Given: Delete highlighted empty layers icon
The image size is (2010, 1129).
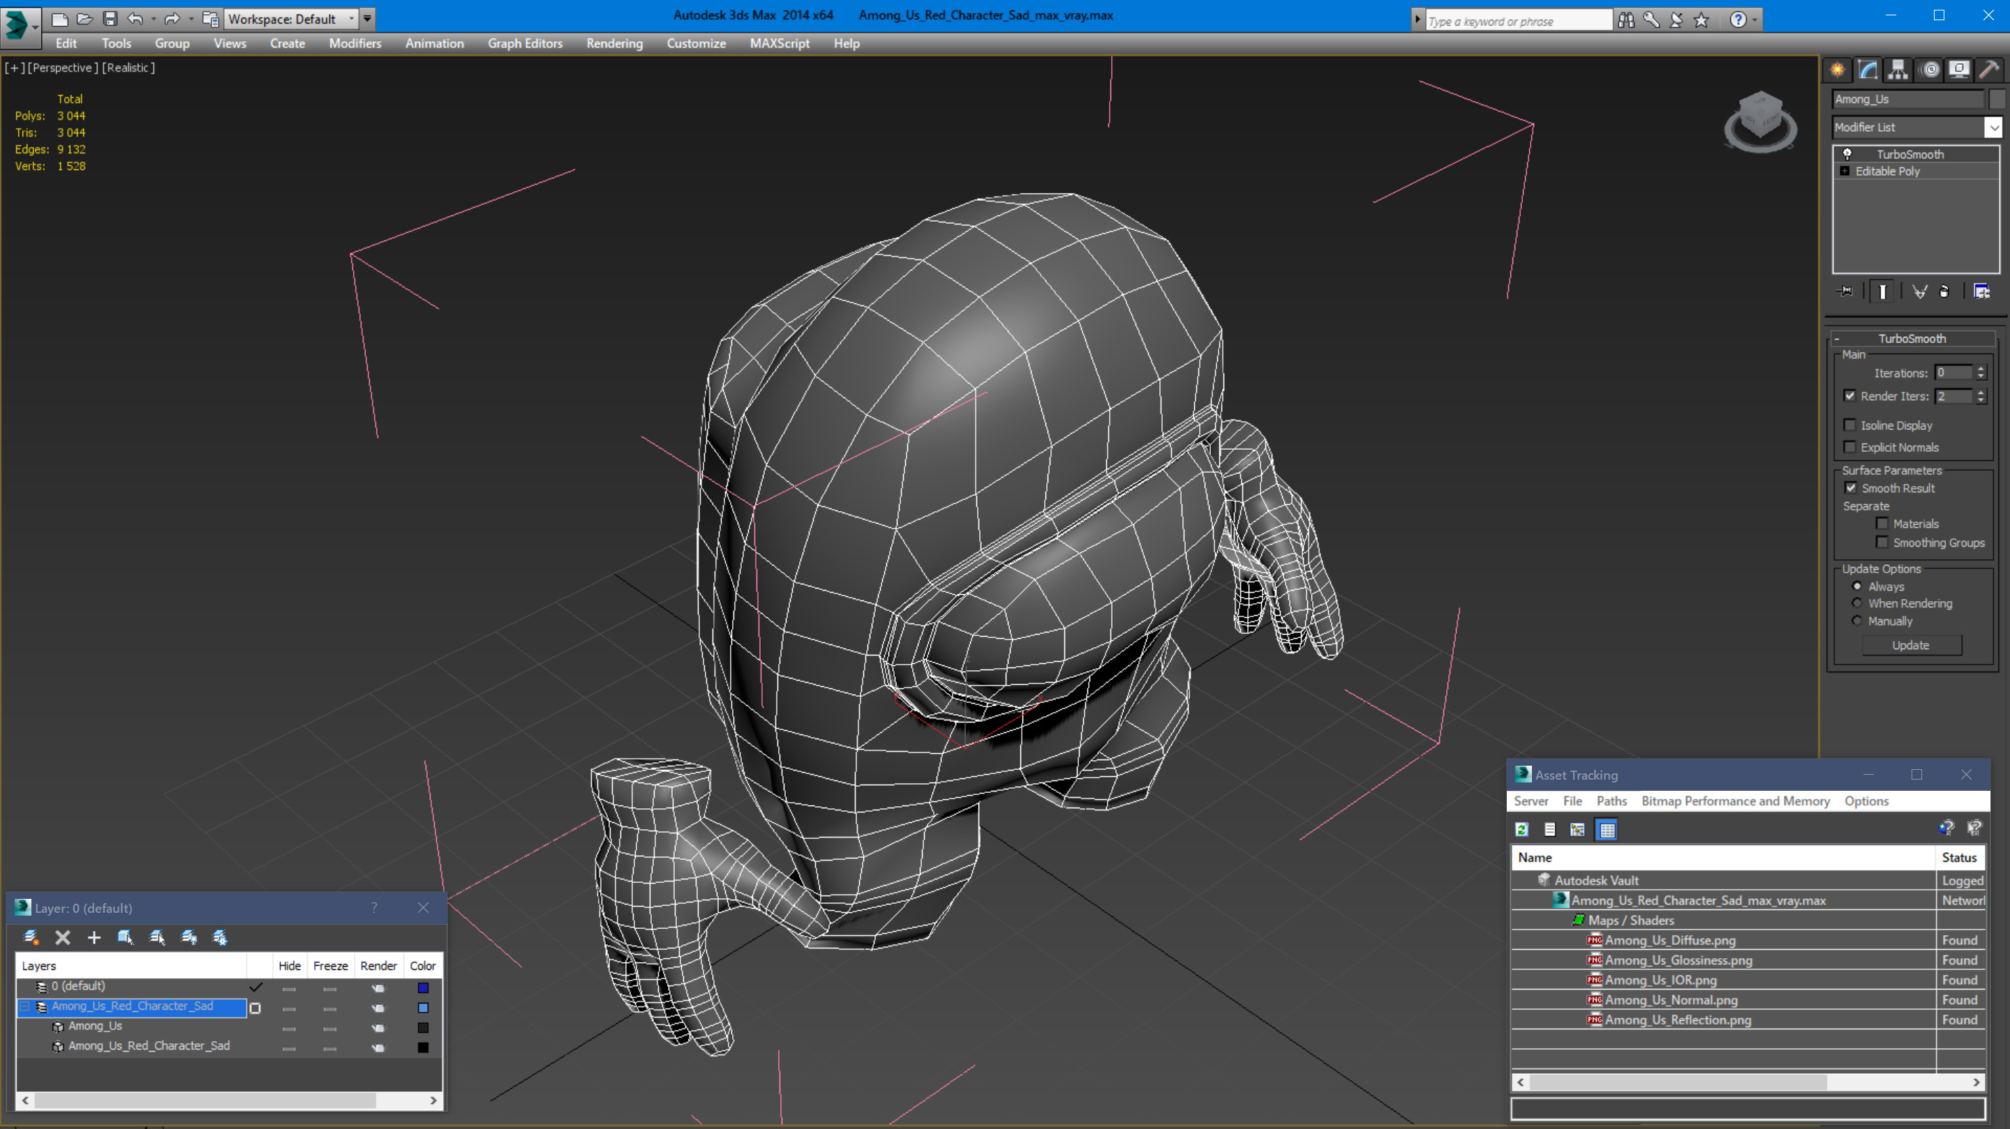Looking at the screenshot, I should tap(62, 937).
